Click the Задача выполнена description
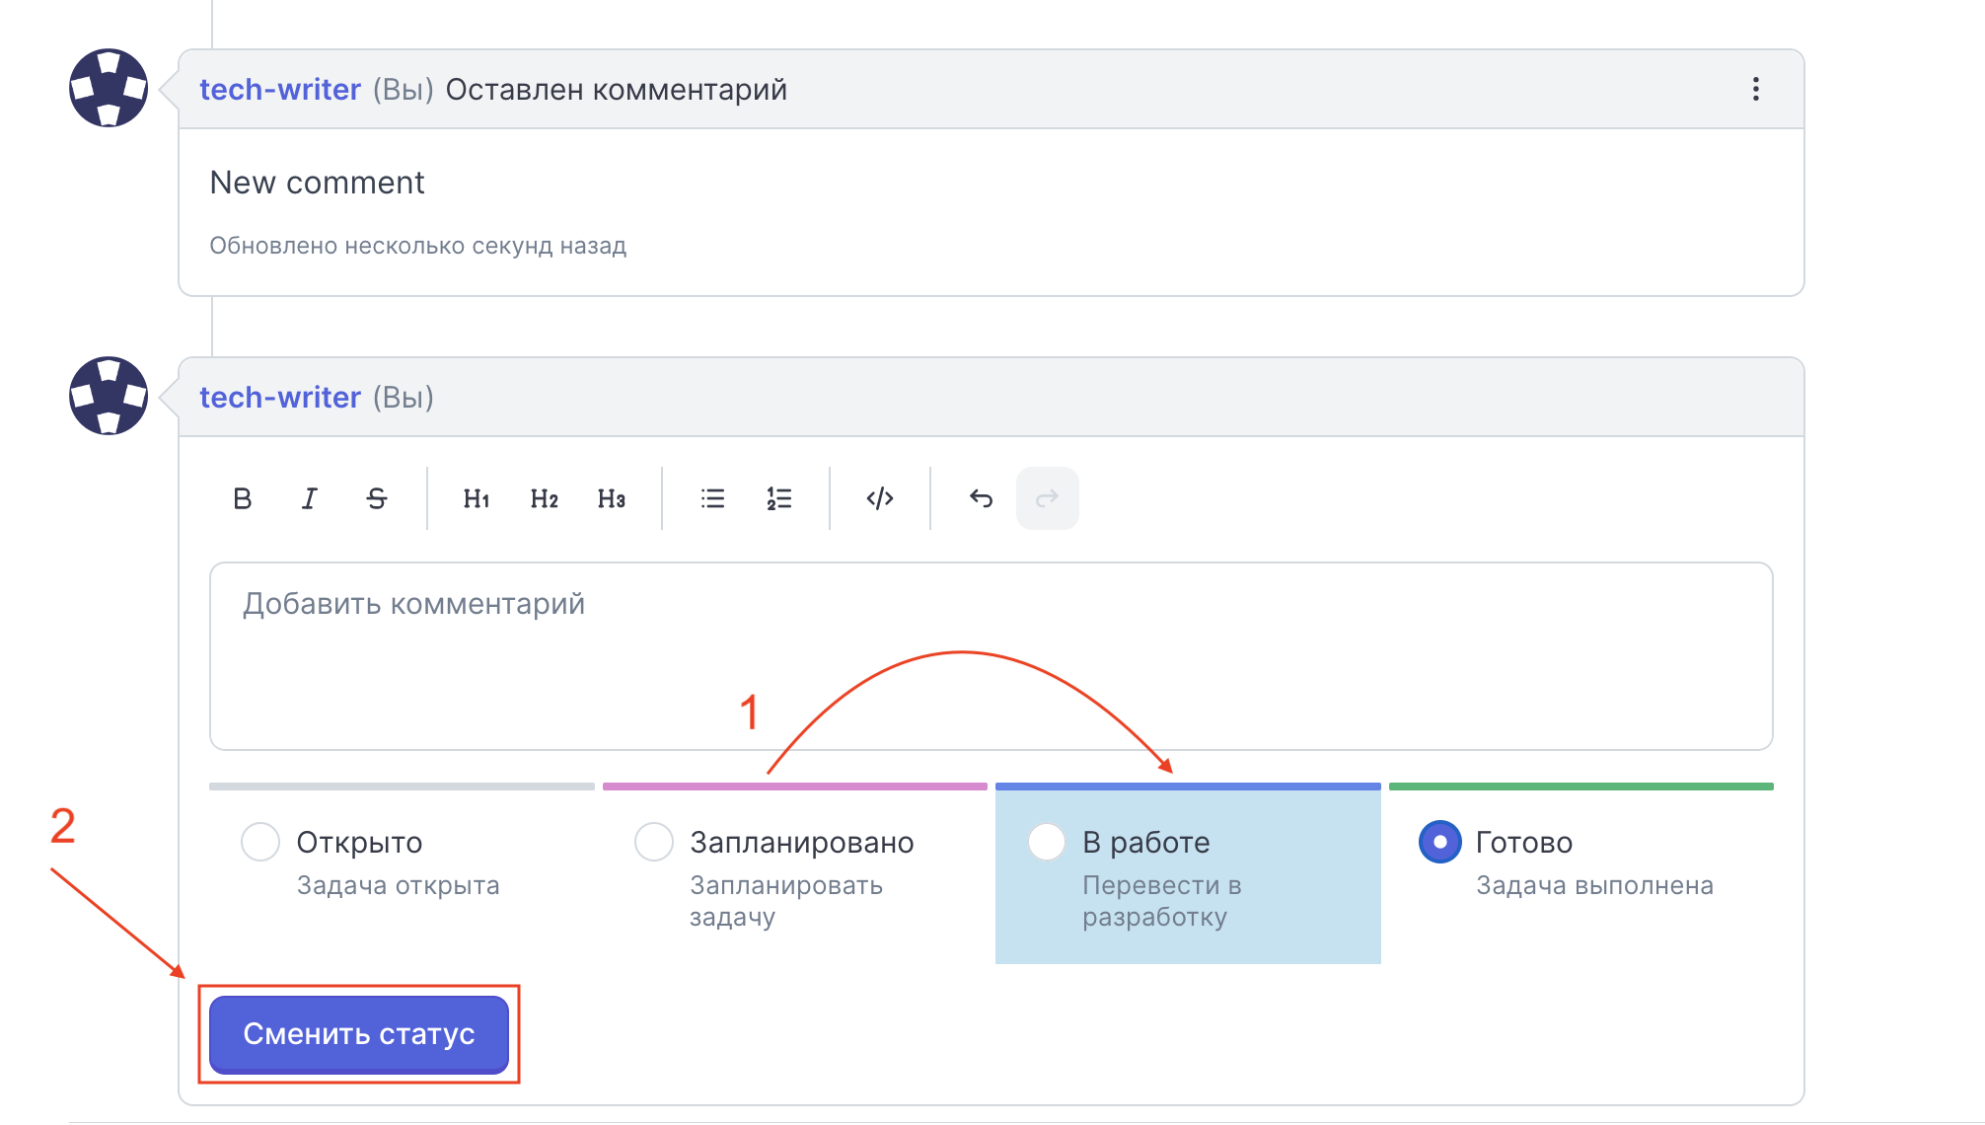This screenshot has width=1985, height=1125. tap(1595, 885)
